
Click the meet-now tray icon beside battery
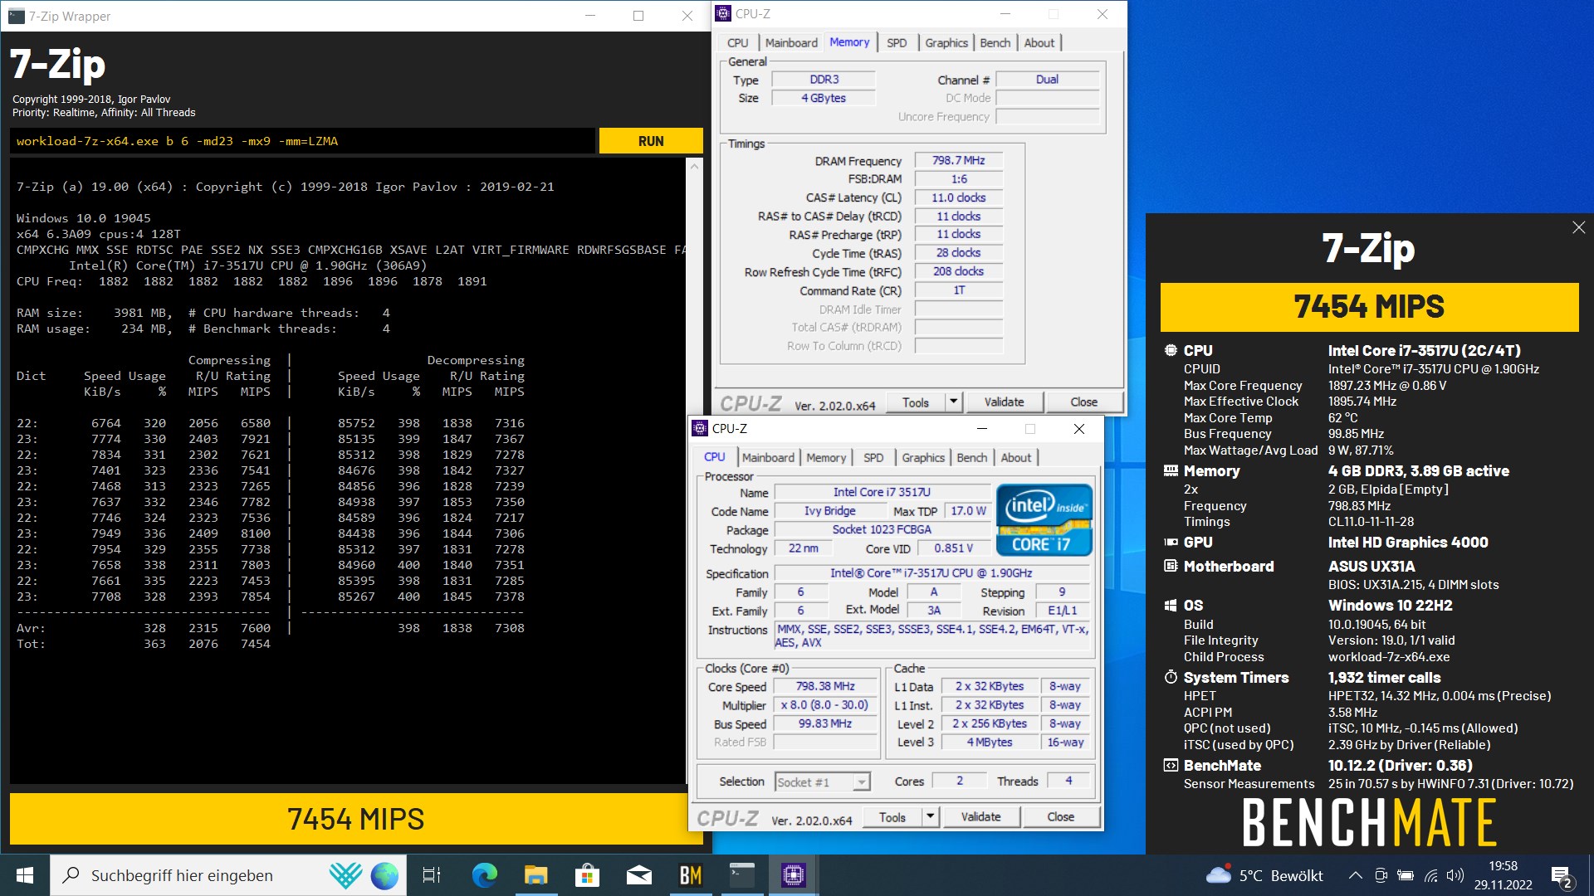(1381, 875)
